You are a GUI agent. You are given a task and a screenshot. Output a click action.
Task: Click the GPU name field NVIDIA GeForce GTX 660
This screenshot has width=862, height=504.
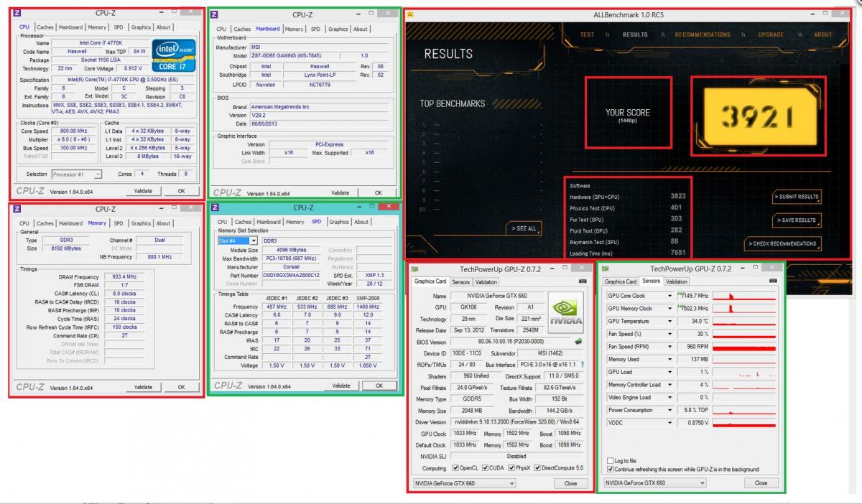(x=496, y=296)
